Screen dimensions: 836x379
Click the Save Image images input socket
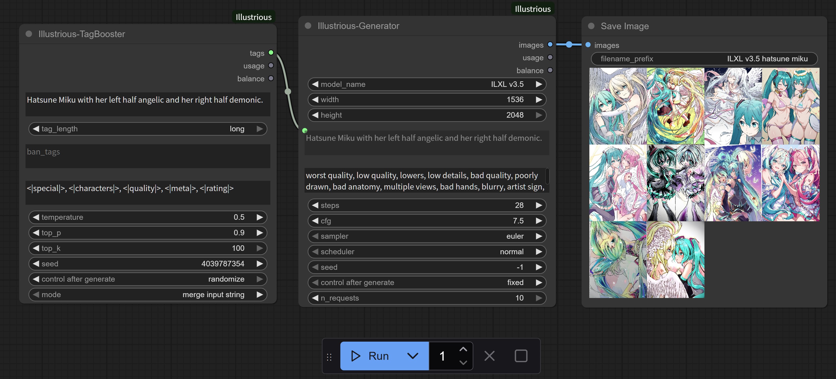pyautogui.click(x=588, y=45)
